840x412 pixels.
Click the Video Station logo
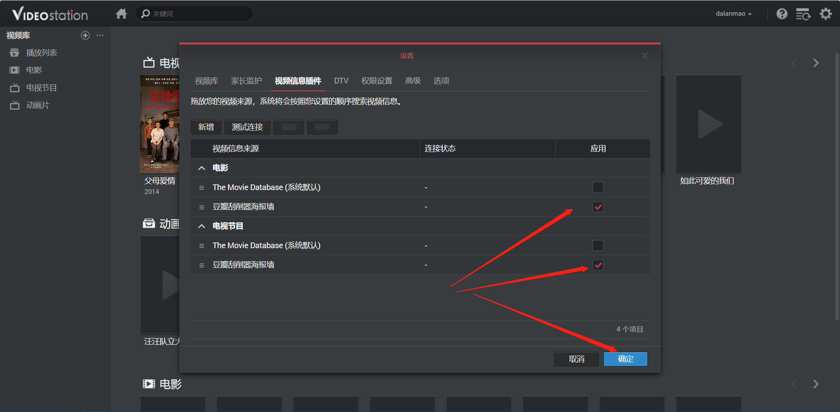(50, 14)
